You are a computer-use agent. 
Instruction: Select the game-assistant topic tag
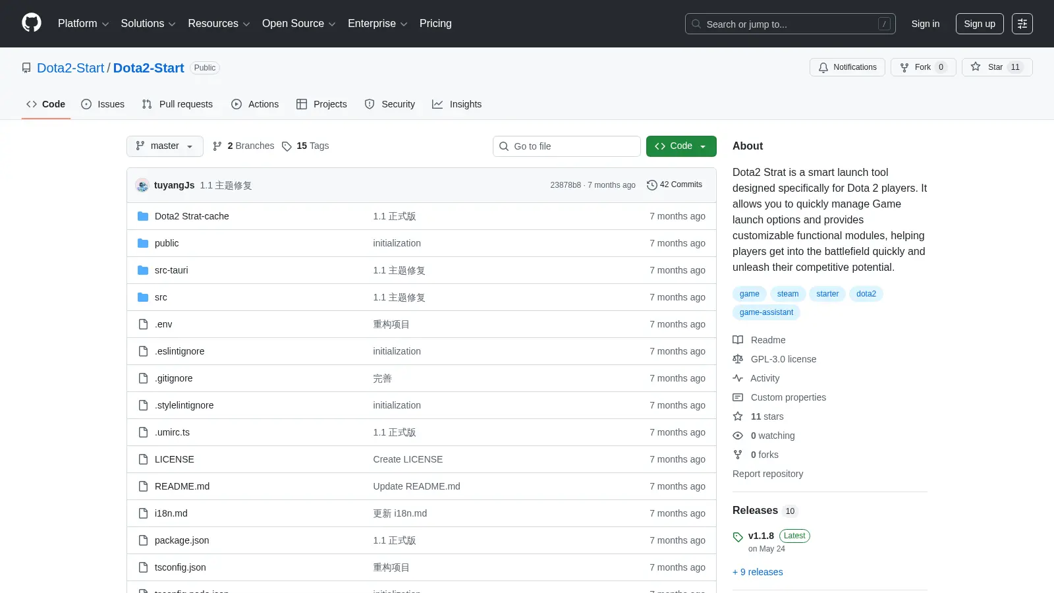point(766,312)
